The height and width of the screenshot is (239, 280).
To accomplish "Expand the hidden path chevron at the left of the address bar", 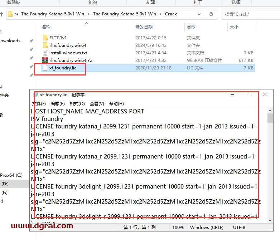I will (16, 14).
